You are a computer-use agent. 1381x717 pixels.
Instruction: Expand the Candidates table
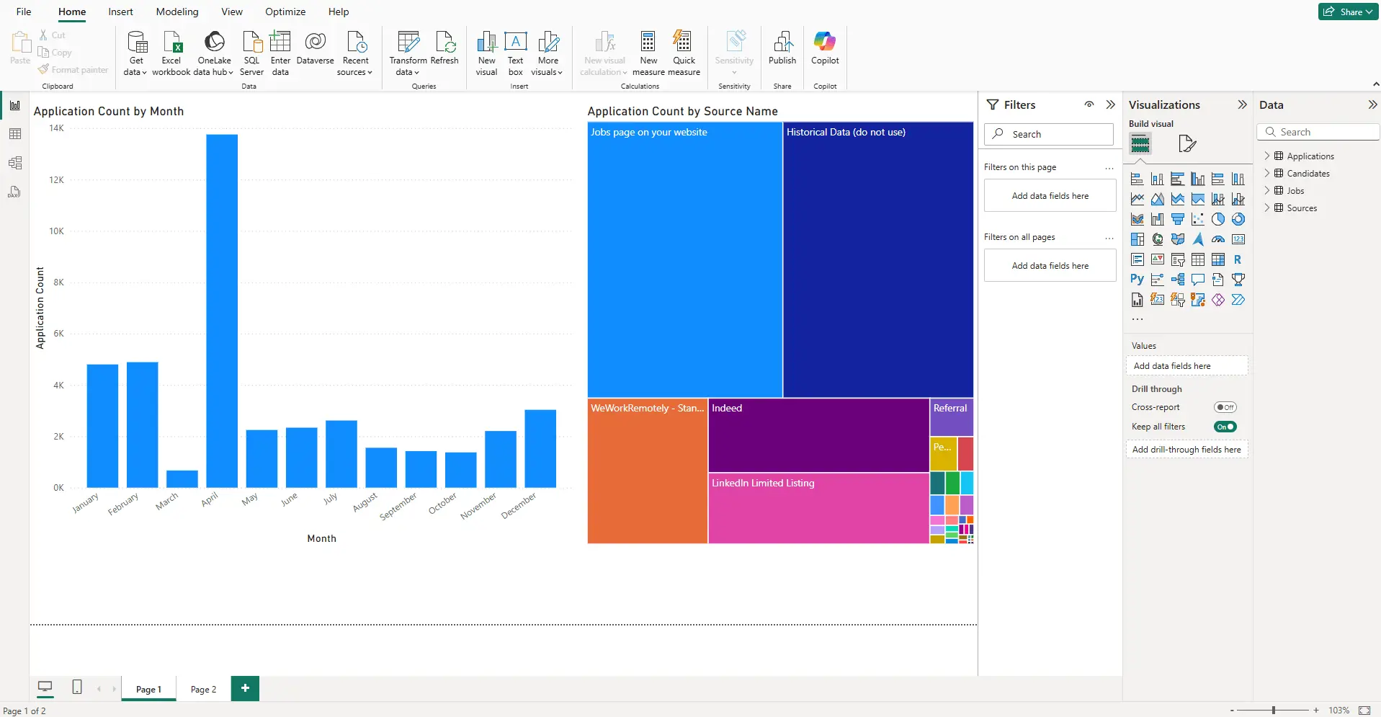tap(1267, 174)
